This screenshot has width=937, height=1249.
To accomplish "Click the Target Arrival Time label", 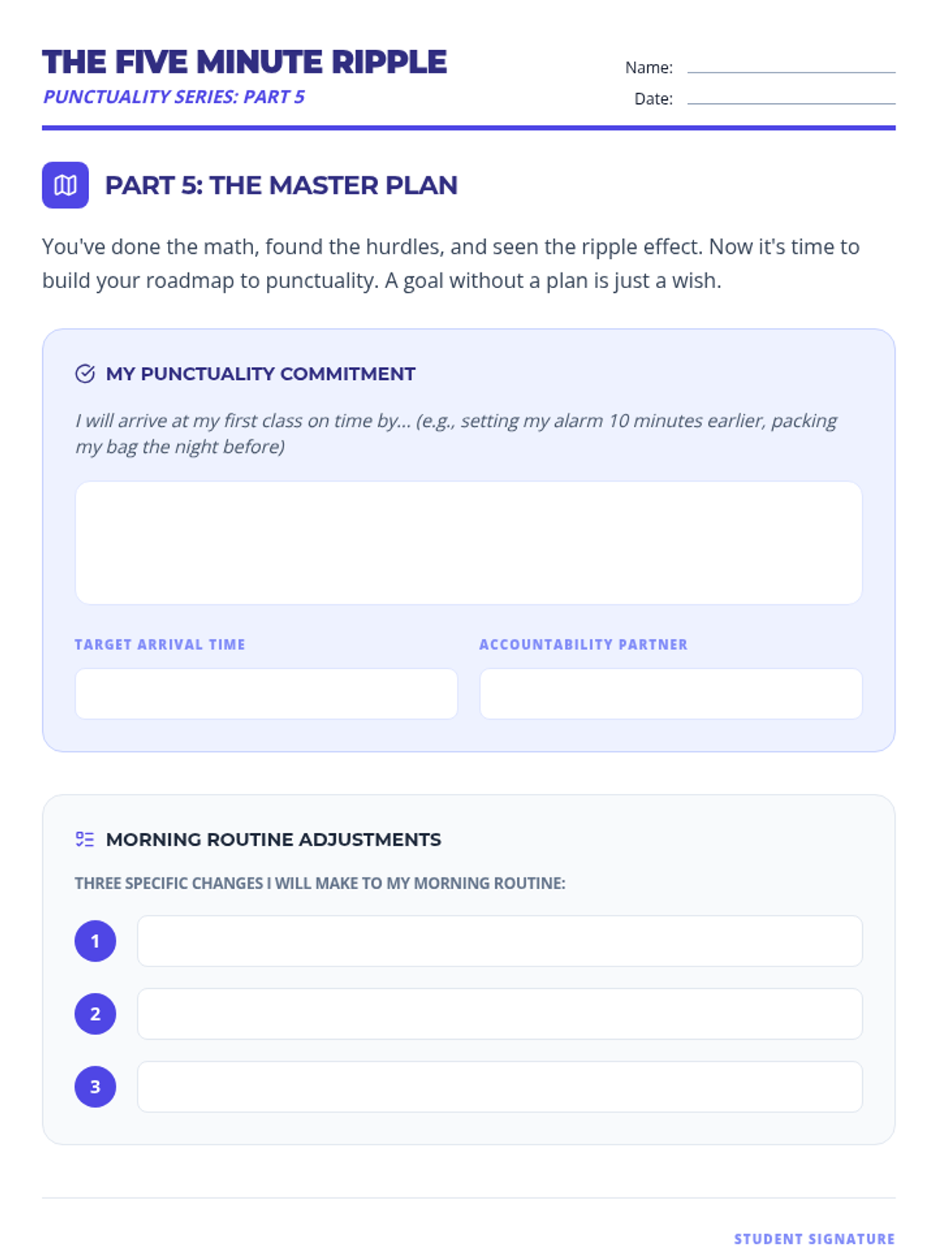I will [x=160, y=644].
